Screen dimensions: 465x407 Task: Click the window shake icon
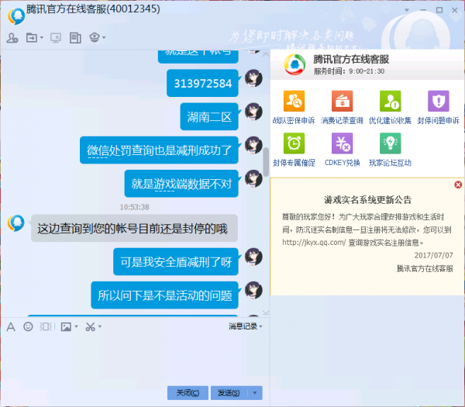pos(46,326)
